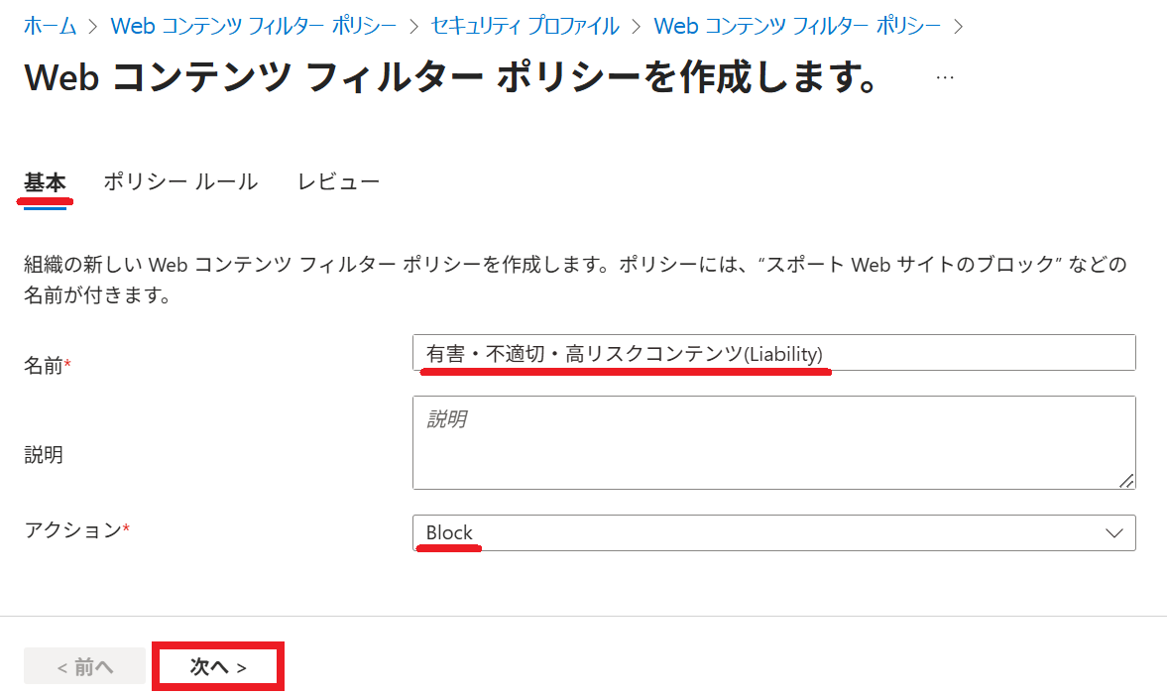Open the セキュリティ プロファイル breadcrumb
Image resolution: width=1167 pixels, height=695 pixels.
click(525, 26)
